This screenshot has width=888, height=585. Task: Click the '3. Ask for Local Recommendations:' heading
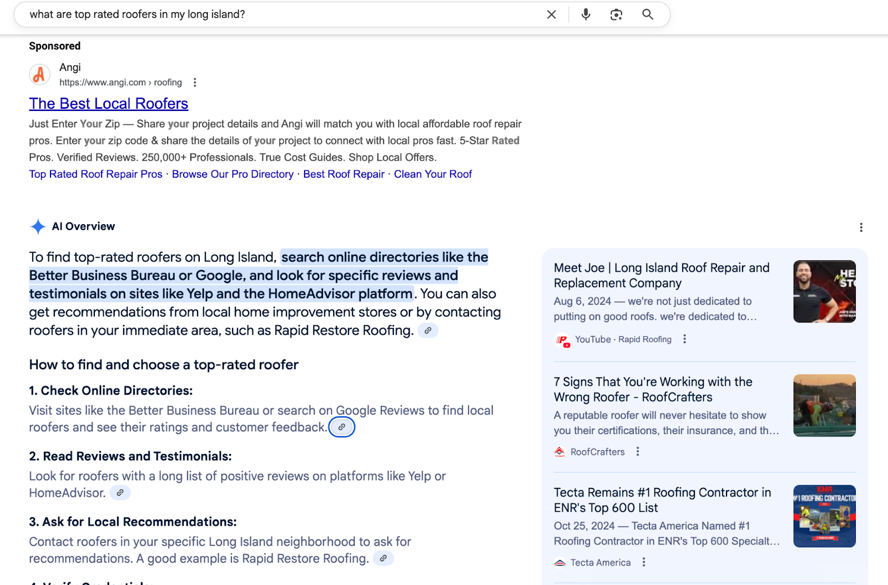[133, 522]
